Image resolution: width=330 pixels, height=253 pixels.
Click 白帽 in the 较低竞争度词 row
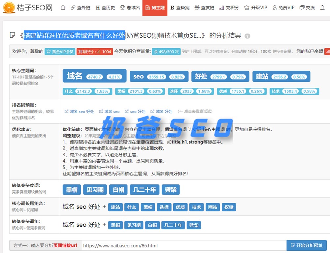coord(118,190)
